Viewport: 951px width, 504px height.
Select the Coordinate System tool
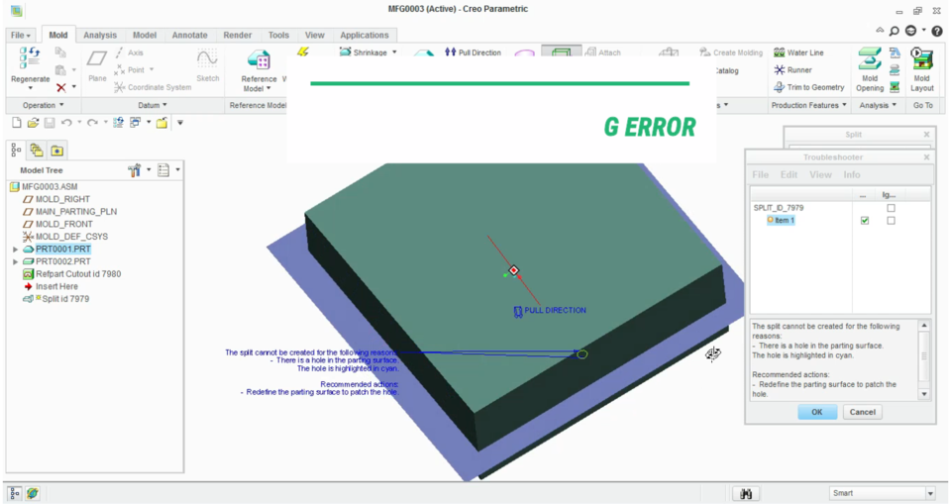click(x=153, y=87)
